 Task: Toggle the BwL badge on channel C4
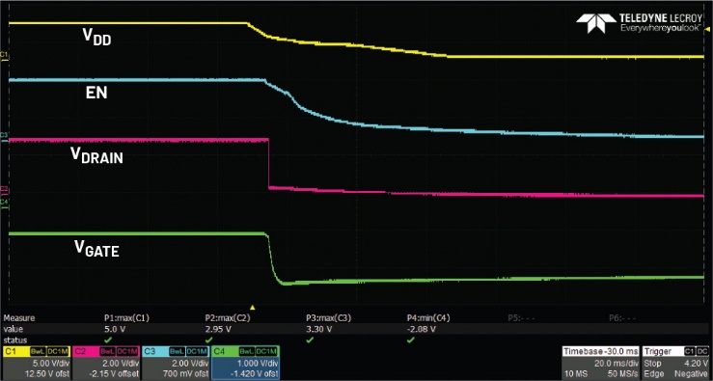[246, 351]
